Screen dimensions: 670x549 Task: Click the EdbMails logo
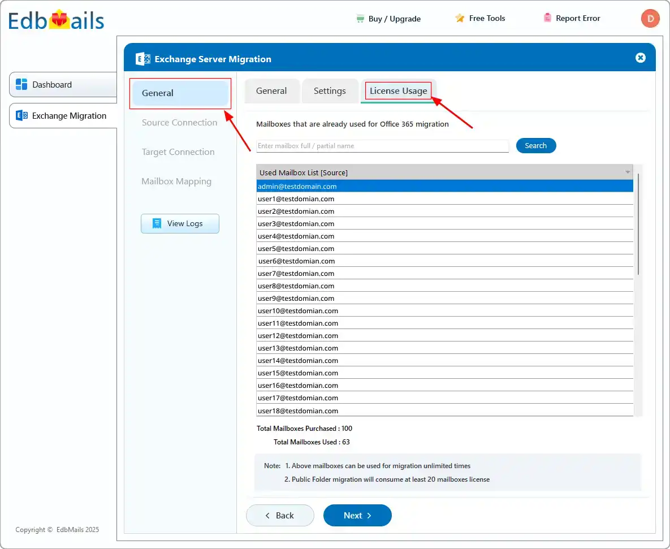[56, 20]
